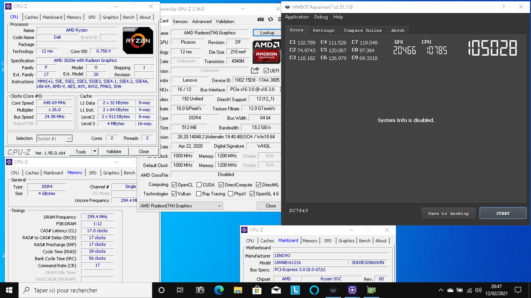Open the Mail app from the taskbar
This screenshot has width=531, height=298.
tap(276, 290)
